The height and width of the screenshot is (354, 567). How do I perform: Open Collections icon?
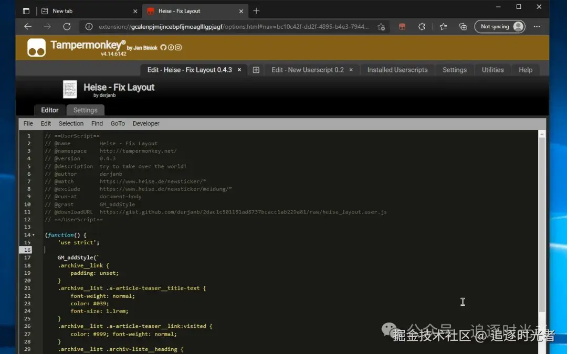463,27
